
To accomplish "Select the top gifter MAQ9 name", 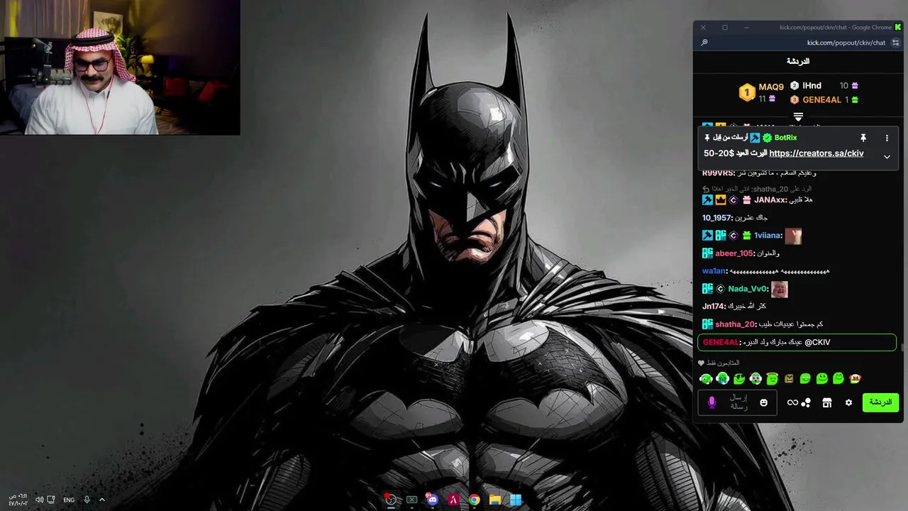I will (771, 87).
